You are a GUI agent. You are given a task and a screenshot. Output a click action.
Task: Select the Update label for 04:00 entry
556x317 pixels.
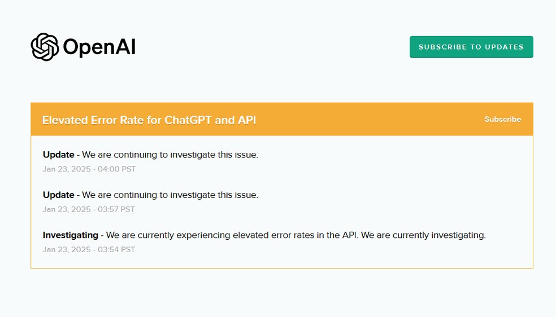pyautogui.click(x=59, y=155)
